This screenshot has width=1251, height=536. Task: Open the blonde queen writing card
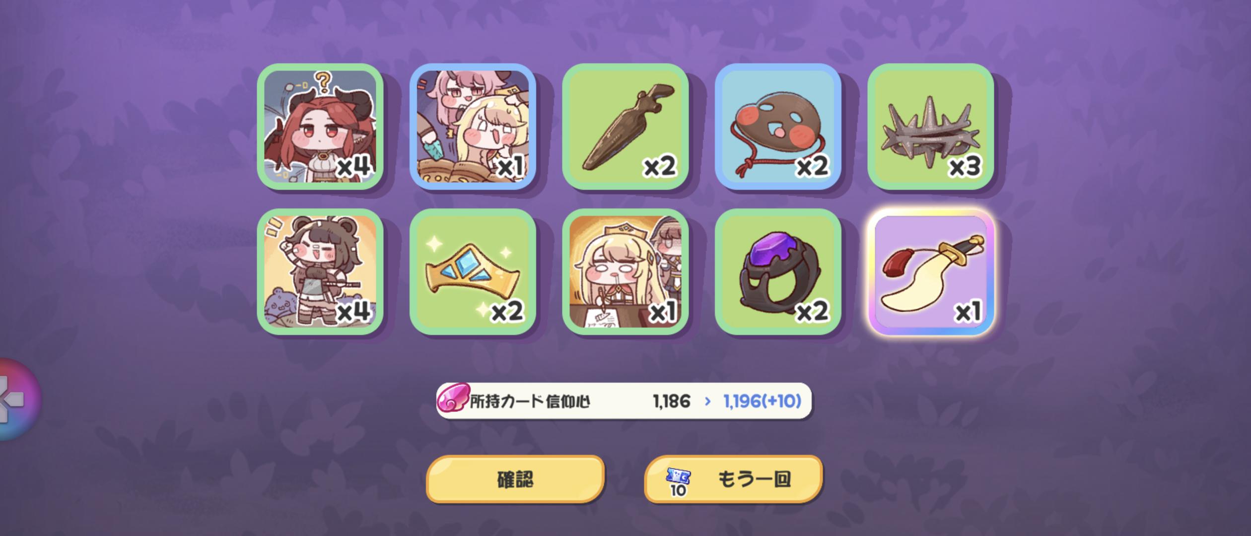(625, 271)
